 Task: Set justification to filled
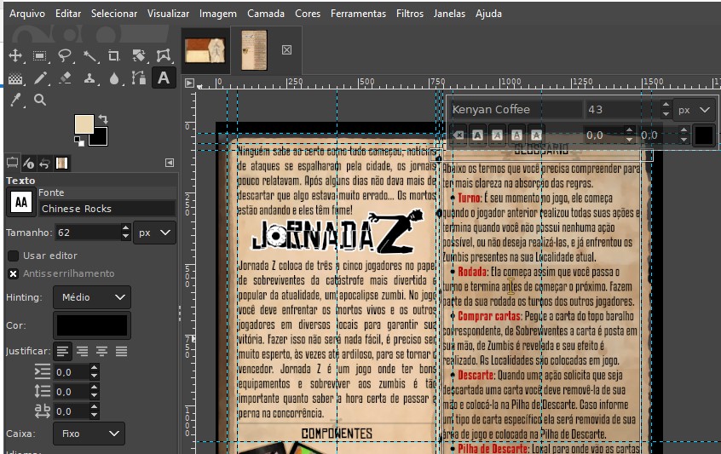121,352
